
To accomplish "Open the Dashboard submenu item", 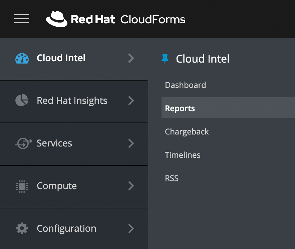I will (185, 85).
